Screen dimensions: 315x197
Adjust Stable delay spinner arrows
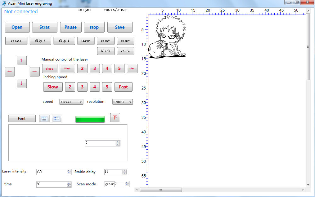[x=124, y=172]
